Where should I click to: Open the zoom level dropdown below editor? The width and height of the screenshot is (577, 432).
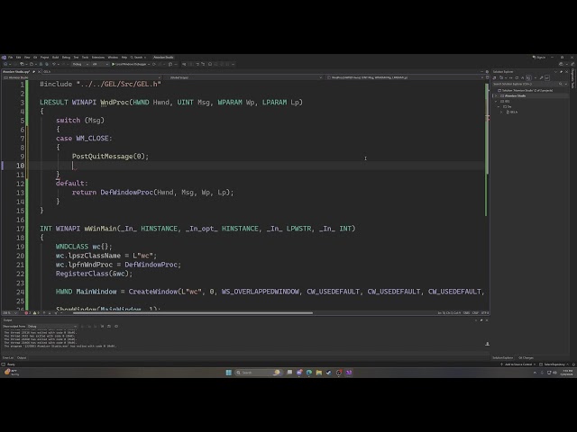tap(10, 313)
